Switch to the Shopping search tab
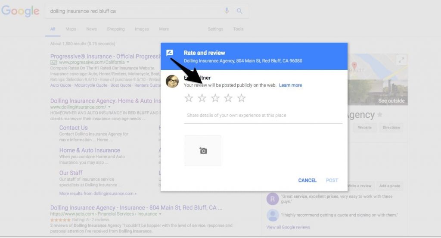 point(116,29)
